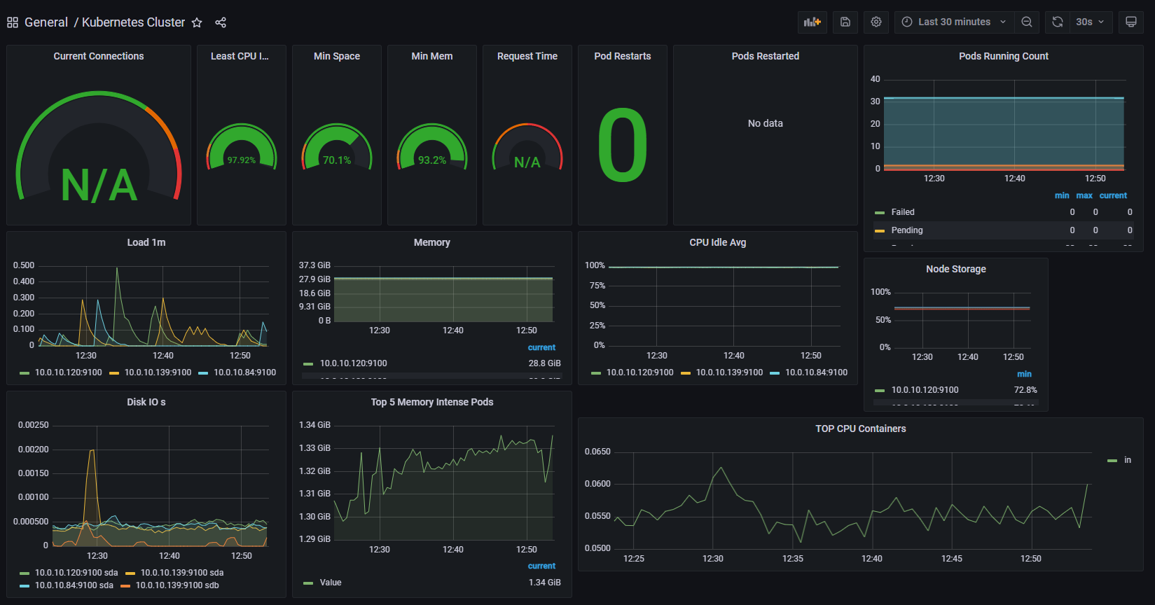1155x605 pixels.
Task: Change color of Failed series swatch
Action: [880, 213]
